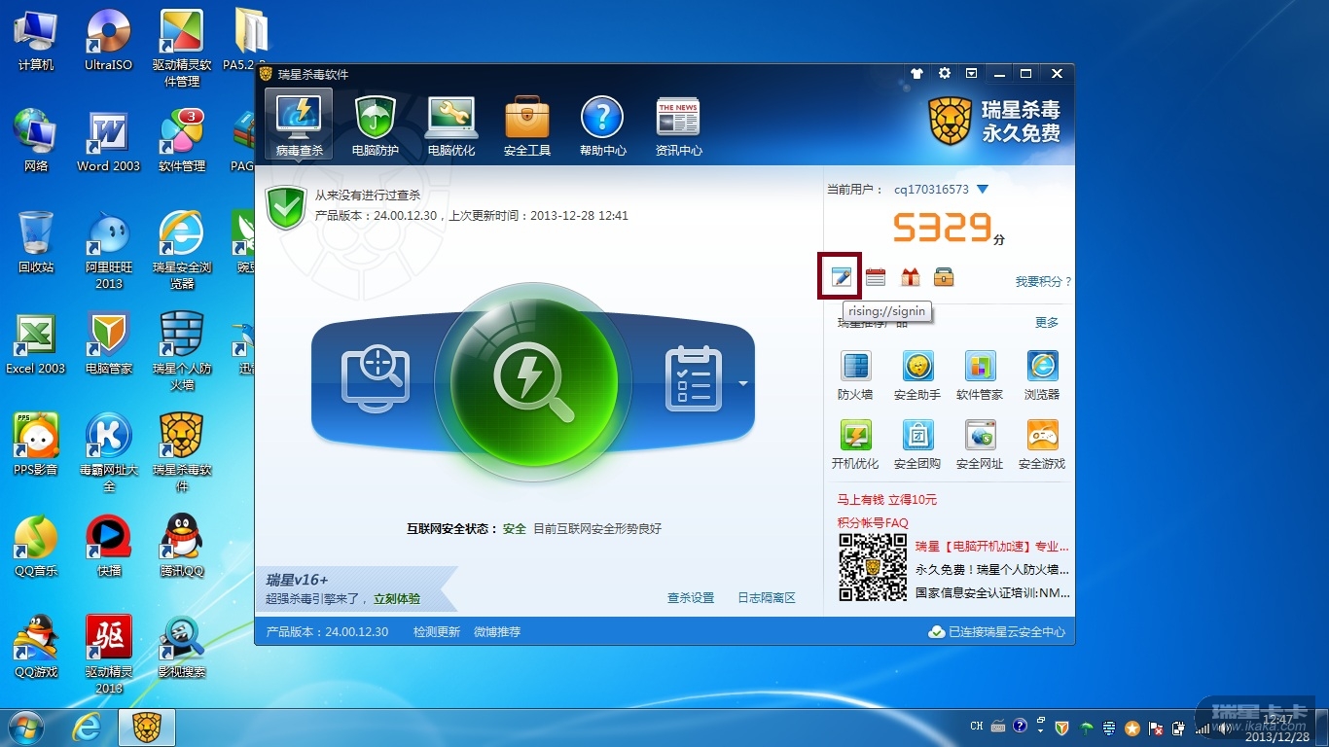Open the 开机优化 startup optimizer

click(855, 445)
